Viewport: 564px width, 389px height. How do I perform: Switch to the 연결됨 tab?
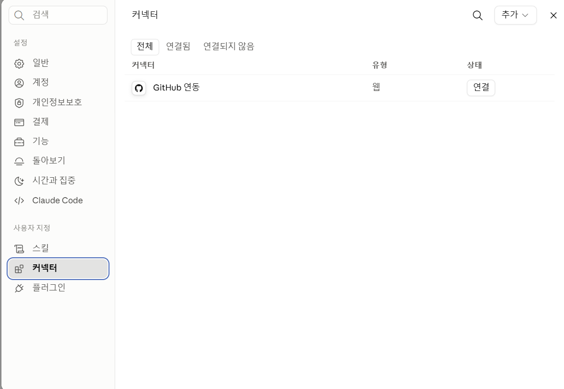[x=178, y=46]
